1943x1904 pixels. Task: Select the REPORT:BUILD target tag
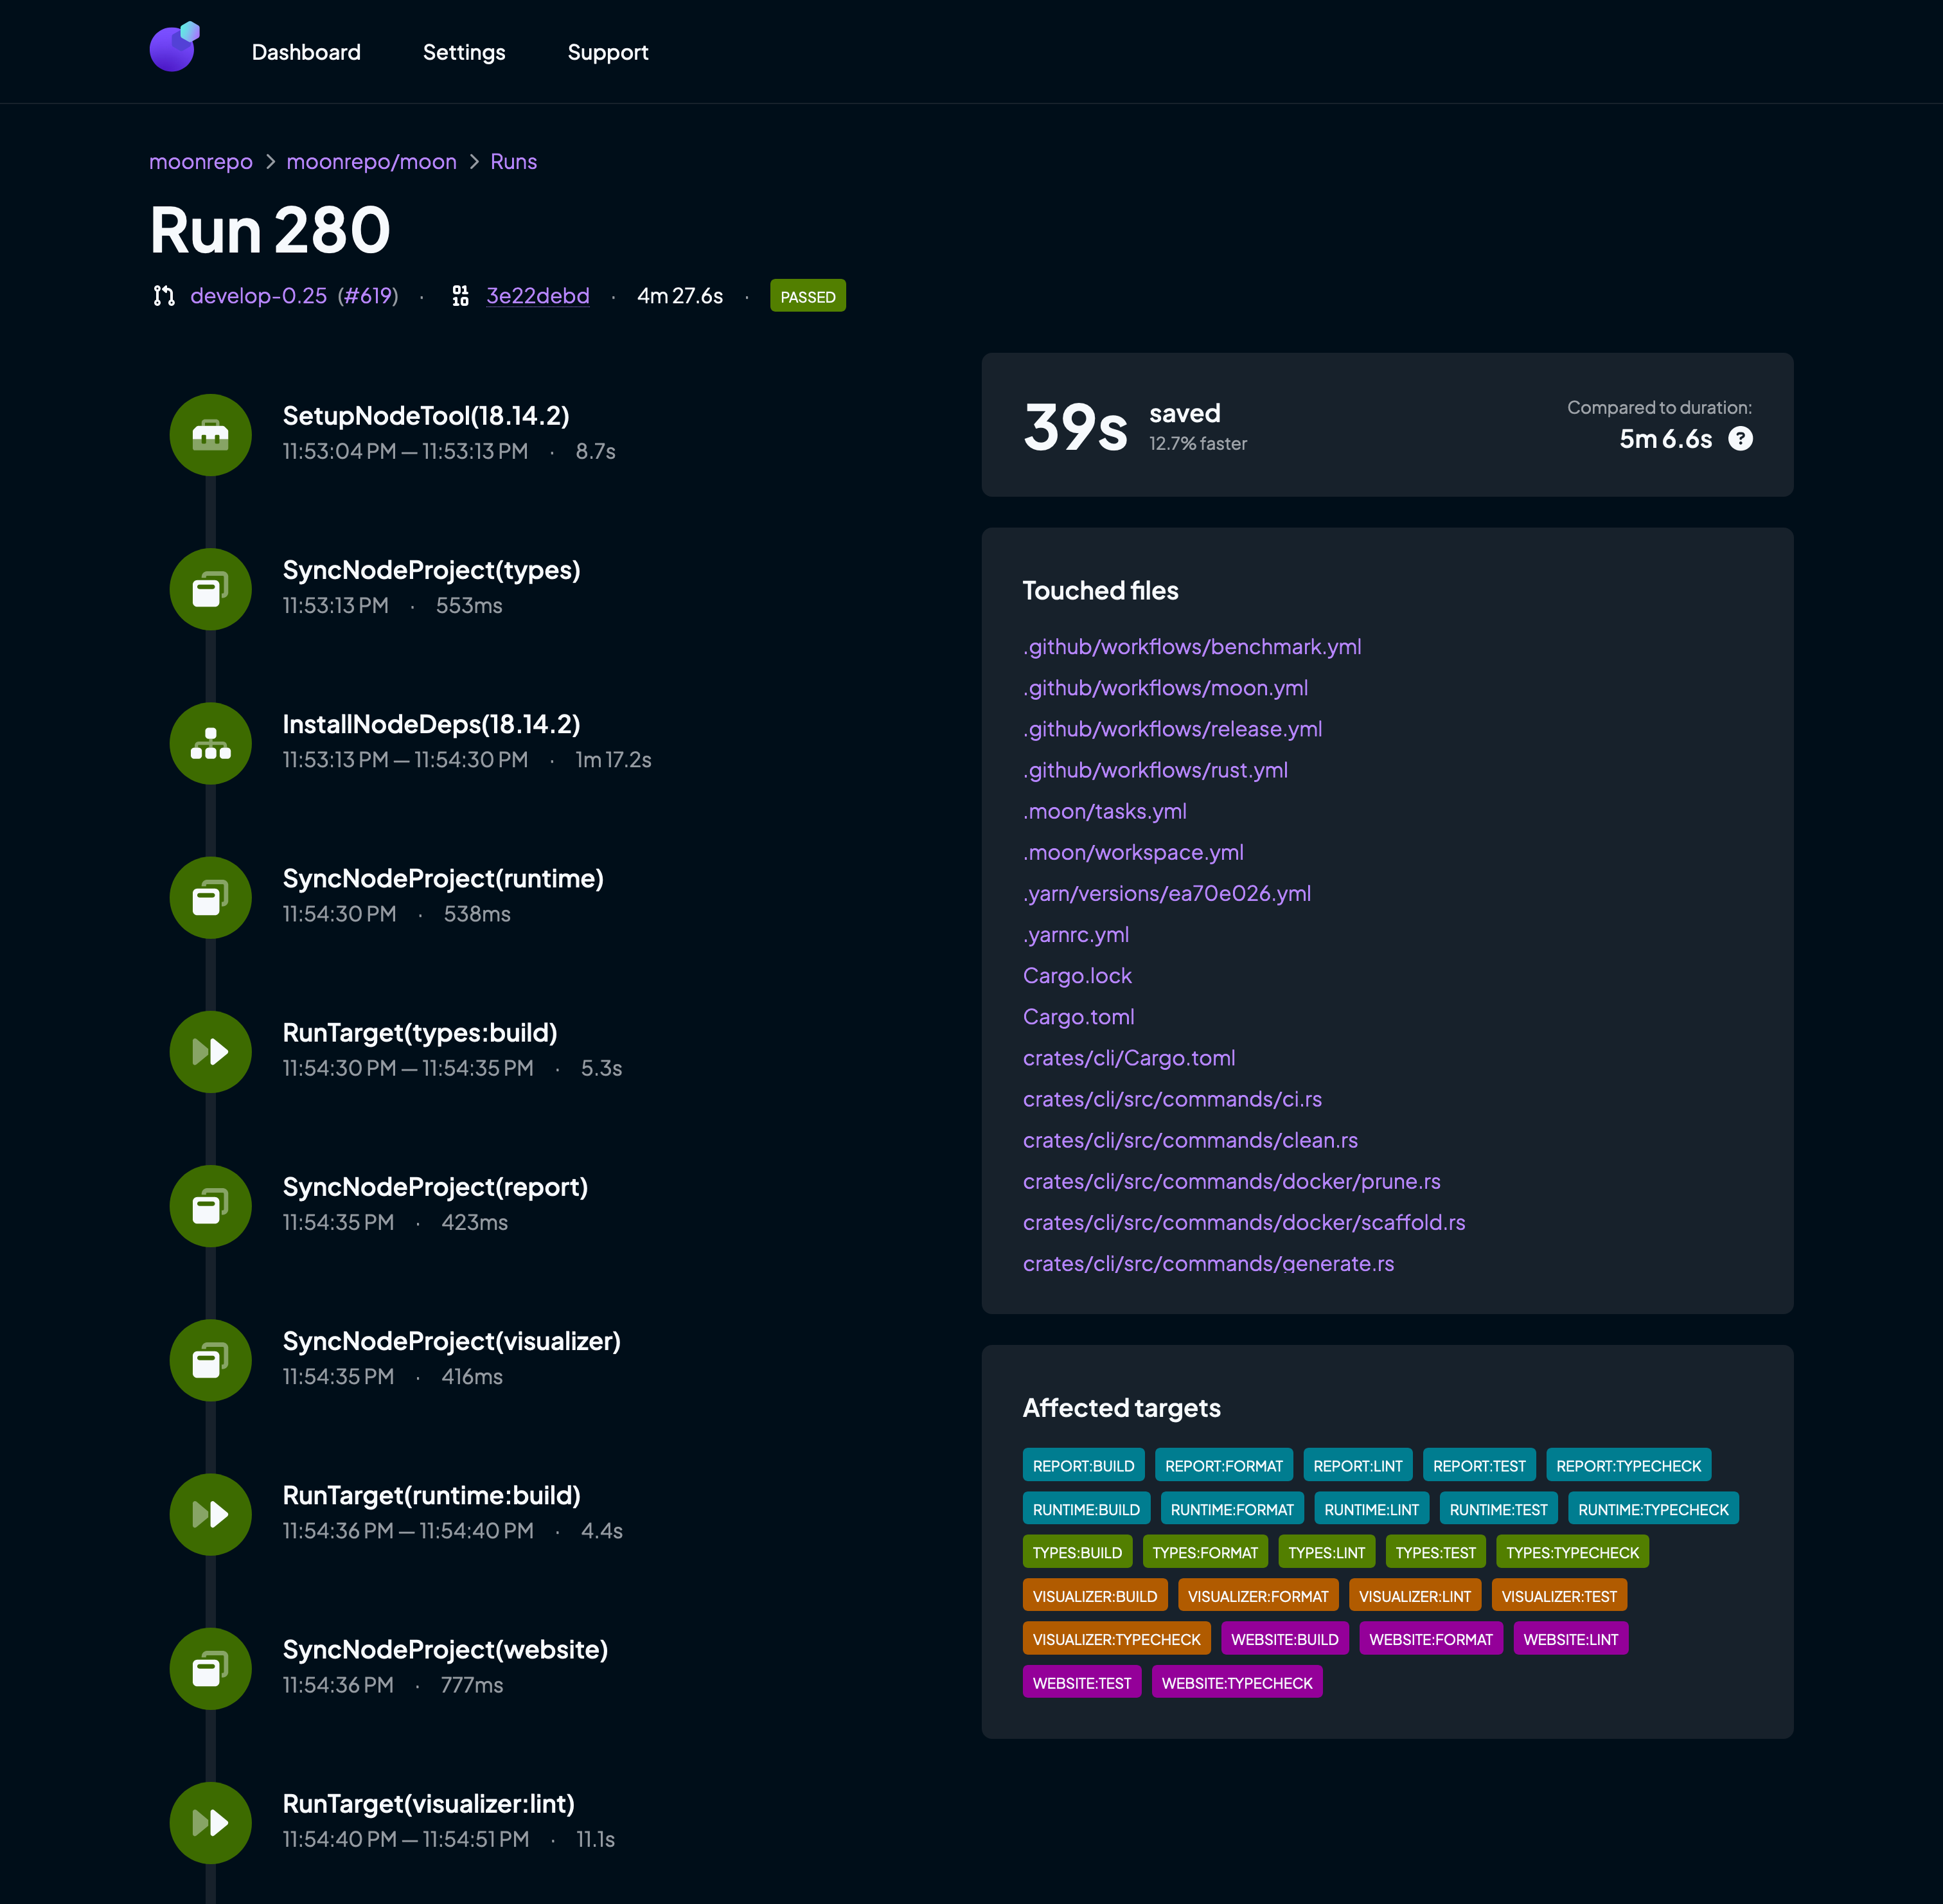(1083, 1466)
